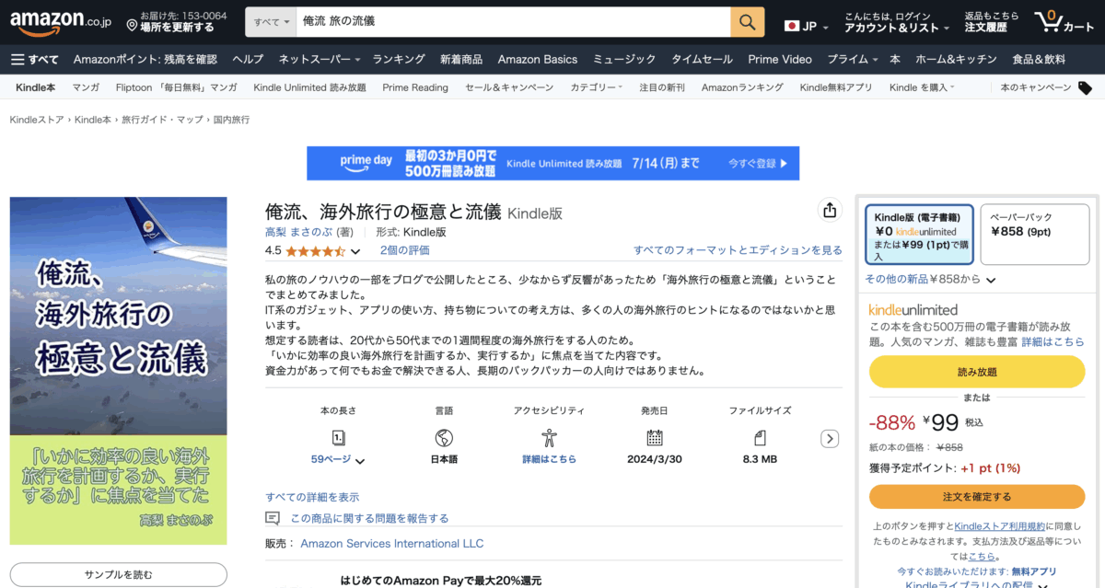Click the kindleunlimited logo in buy box
The height and width of the screenshot is (588, 1105).
913,310
